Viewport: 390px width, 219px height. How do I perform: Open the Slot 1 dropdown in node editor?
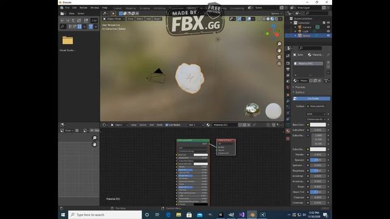[x=196, y=125]
